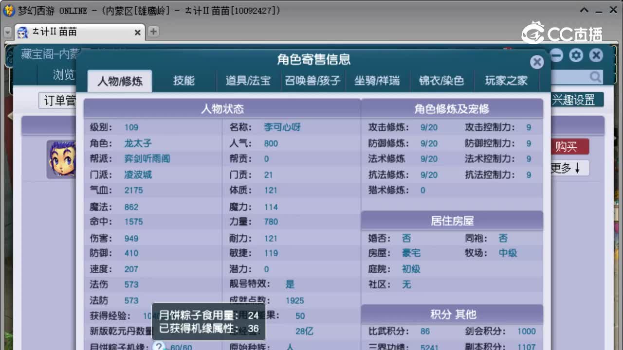The width and height of the screenshot is (623, 350).
Task: Click the round X icon on 角色寄售信息 panel
Action: (537, 62)
